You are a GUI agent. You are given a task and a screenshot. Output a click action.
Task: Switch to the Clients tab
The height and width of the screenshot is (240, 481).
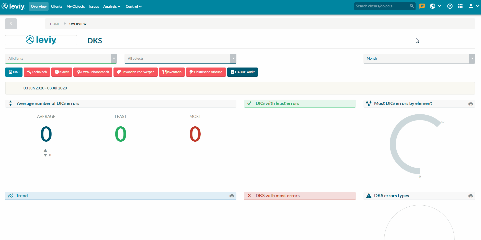[56, 6]
